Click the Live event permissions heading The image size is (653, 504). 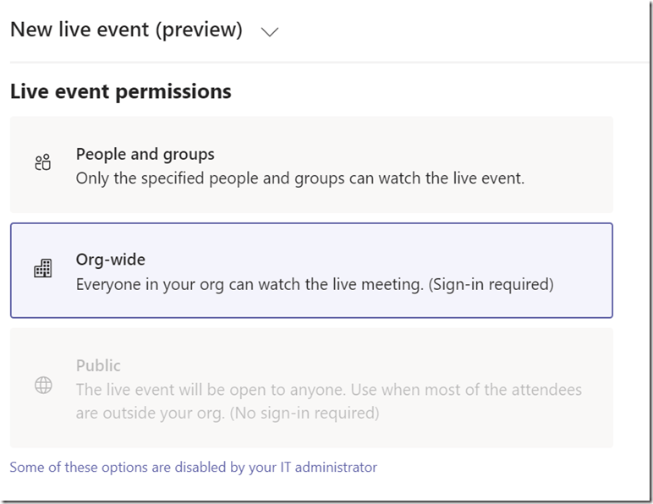tap(120, 91)
